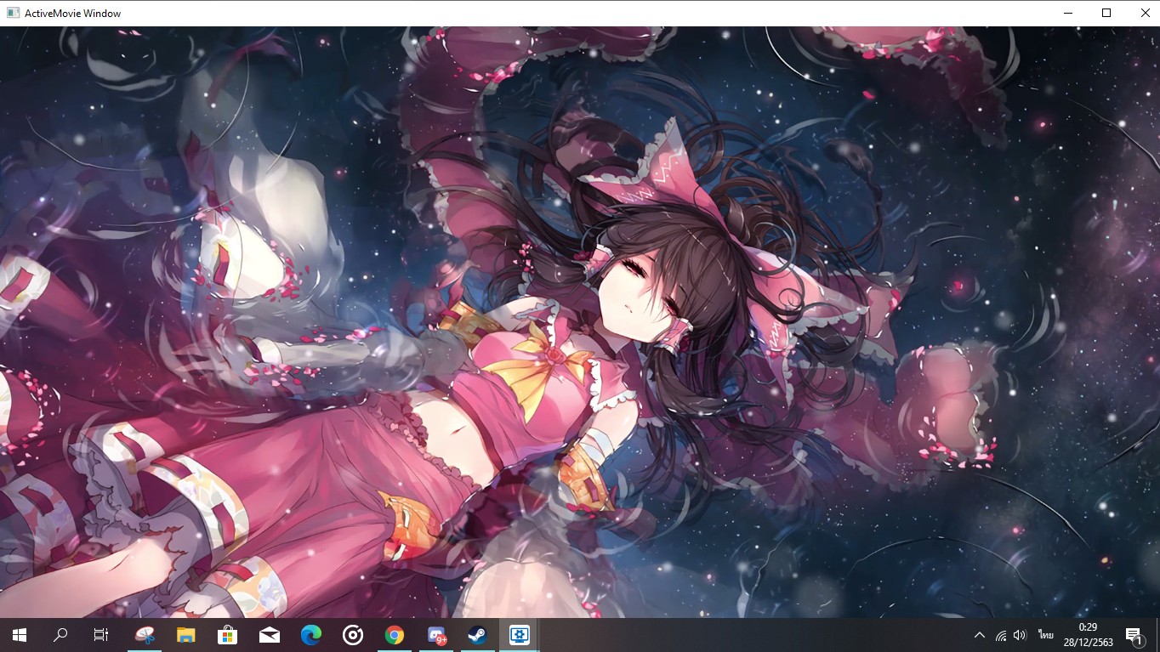
Task: Open taskbar Search magnifier
Action: pos(60,635)
